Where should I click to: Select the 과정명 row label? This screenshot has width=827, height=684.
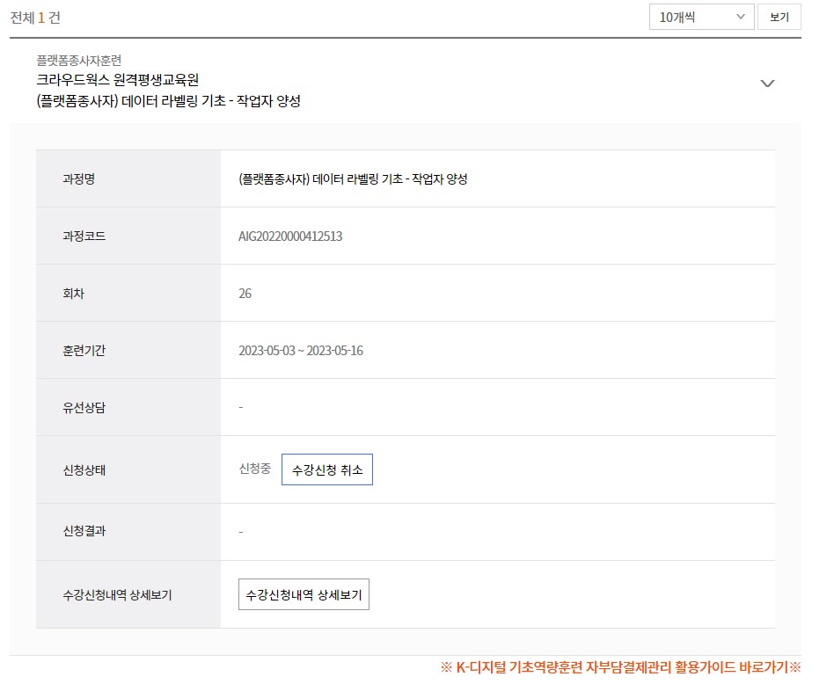(78, 179)
